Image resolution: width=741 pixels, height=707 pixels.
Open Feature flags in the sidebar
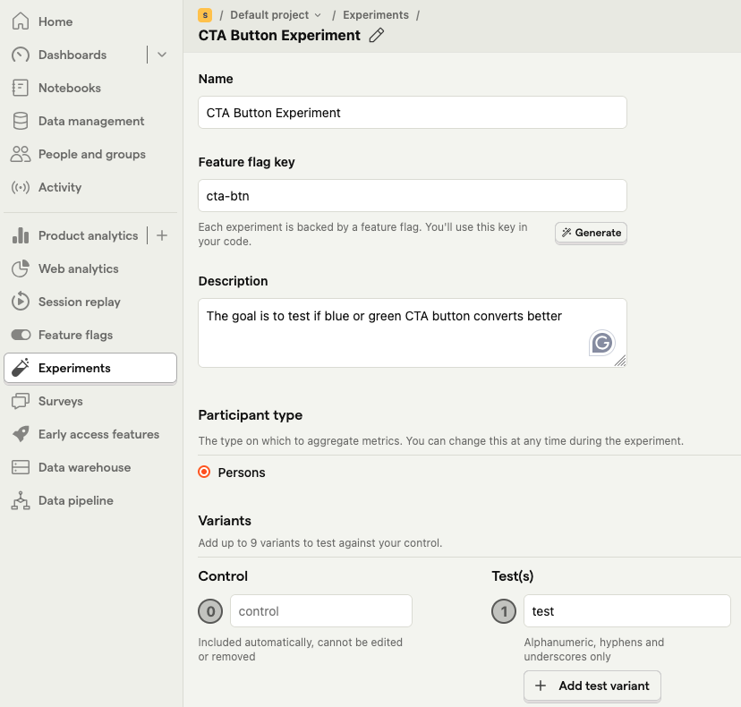coord(75,335)
